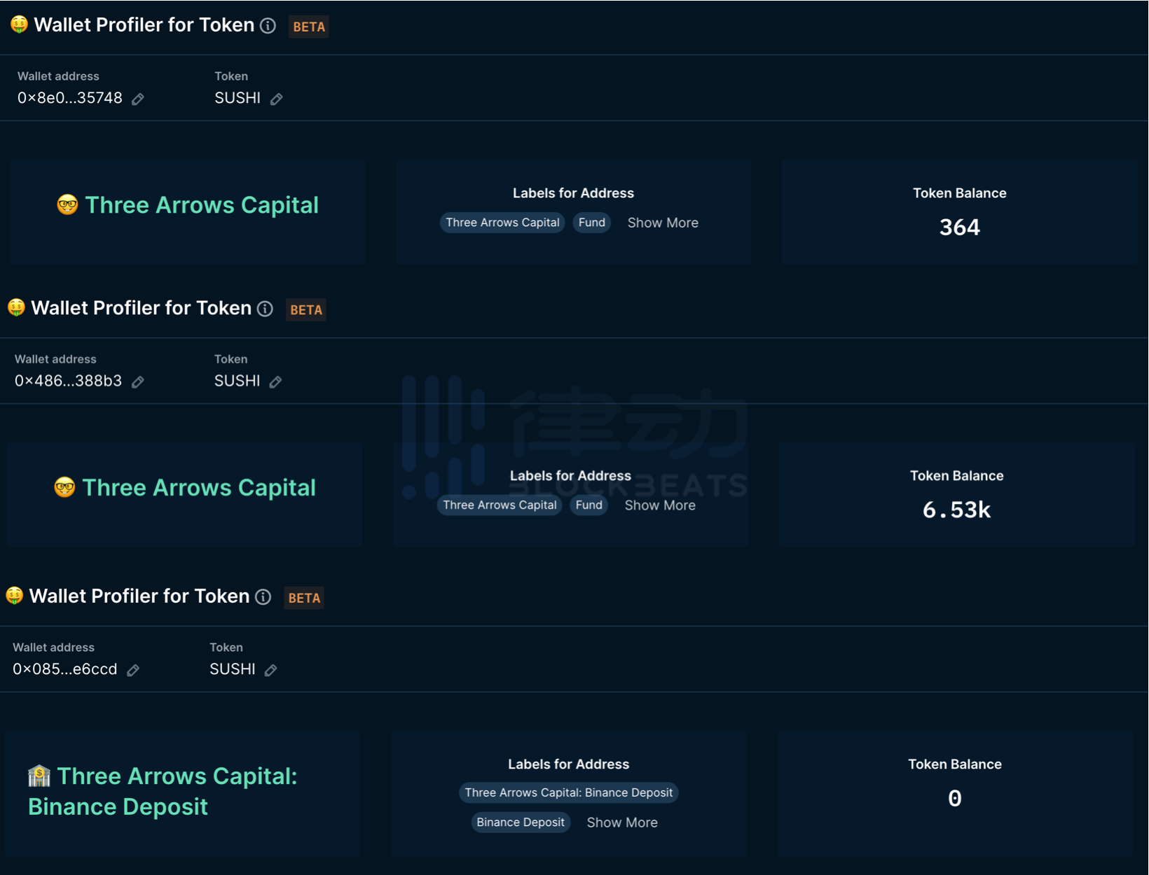Expand Show More under Binance Deposit labels
The image size is (1149, 875).
point(622,822)
